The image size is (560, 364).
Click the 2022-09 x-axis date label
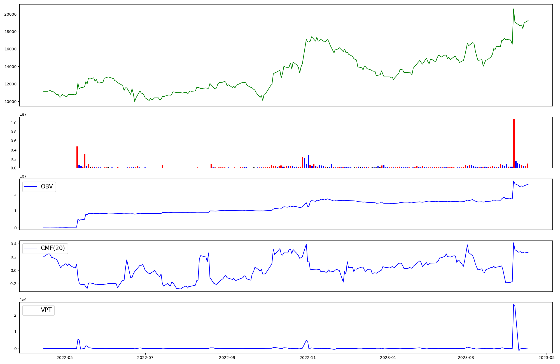pos(227,358)
